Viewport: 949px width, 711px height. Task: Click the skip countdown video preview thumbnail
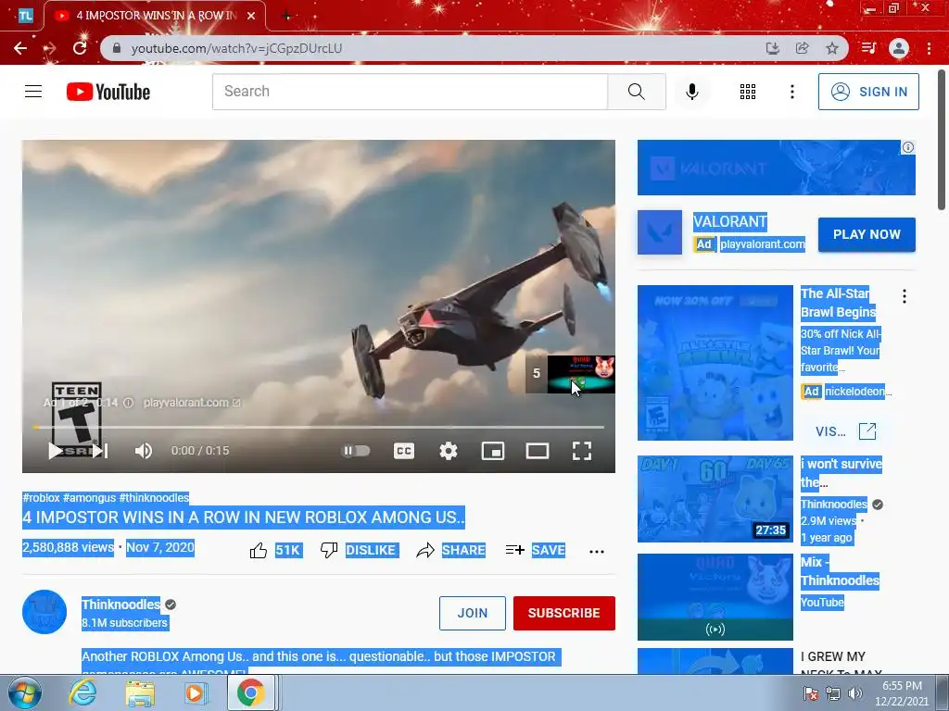click(x=581, y=374)
